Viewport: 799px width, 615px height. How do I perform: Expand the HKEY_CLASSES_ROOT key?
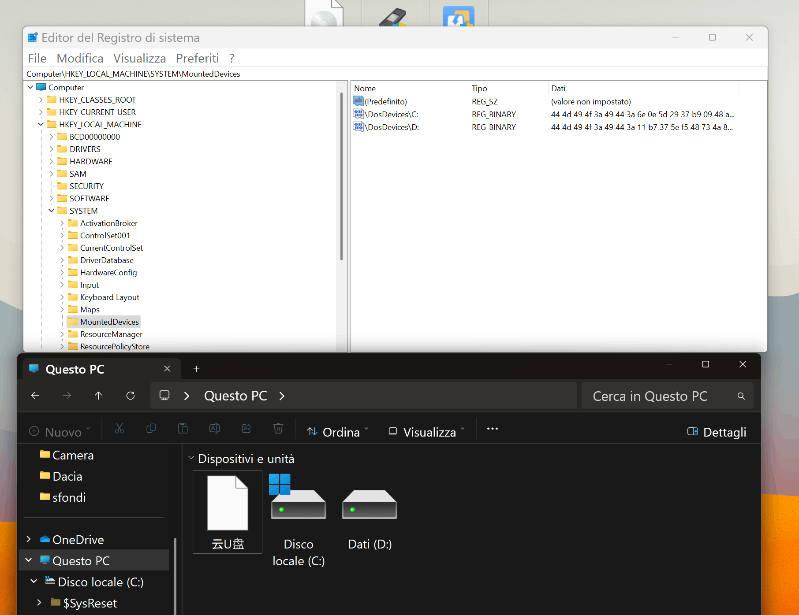[x=41, y=100]
